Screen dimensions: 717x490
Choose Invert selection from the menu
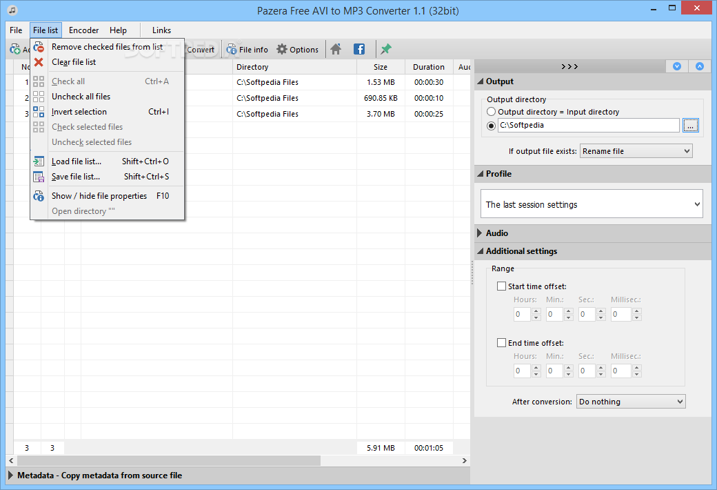click(108, 112)
